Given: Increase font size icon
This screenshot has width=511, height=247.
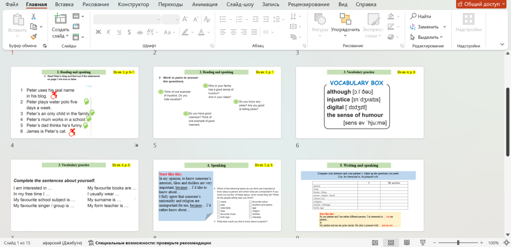Looking at the screenshot, I should [186, 19].
